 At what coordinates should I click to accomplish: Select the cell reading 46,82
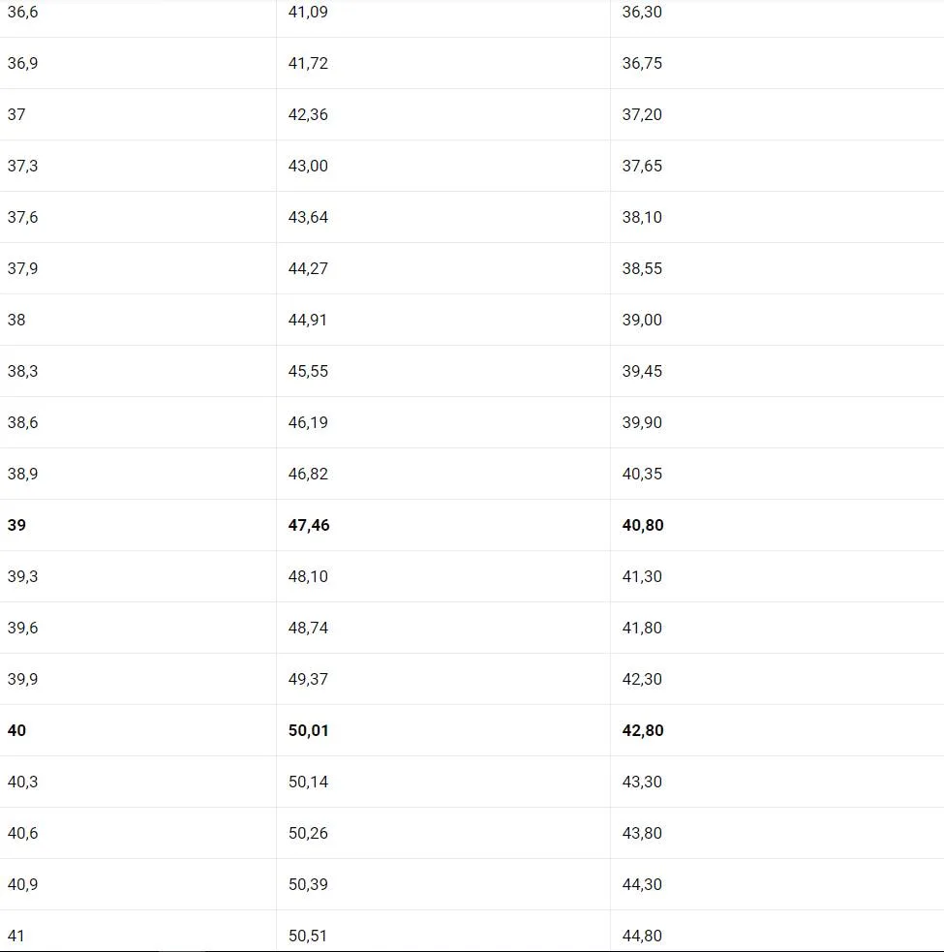(x=308, y=474)
